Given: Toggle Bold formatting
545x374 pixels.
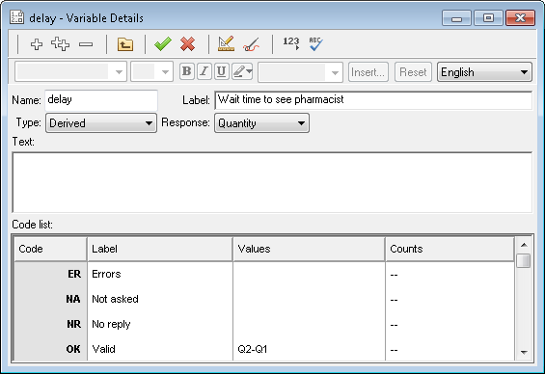Looking at the screenshot, I should 186,71.
